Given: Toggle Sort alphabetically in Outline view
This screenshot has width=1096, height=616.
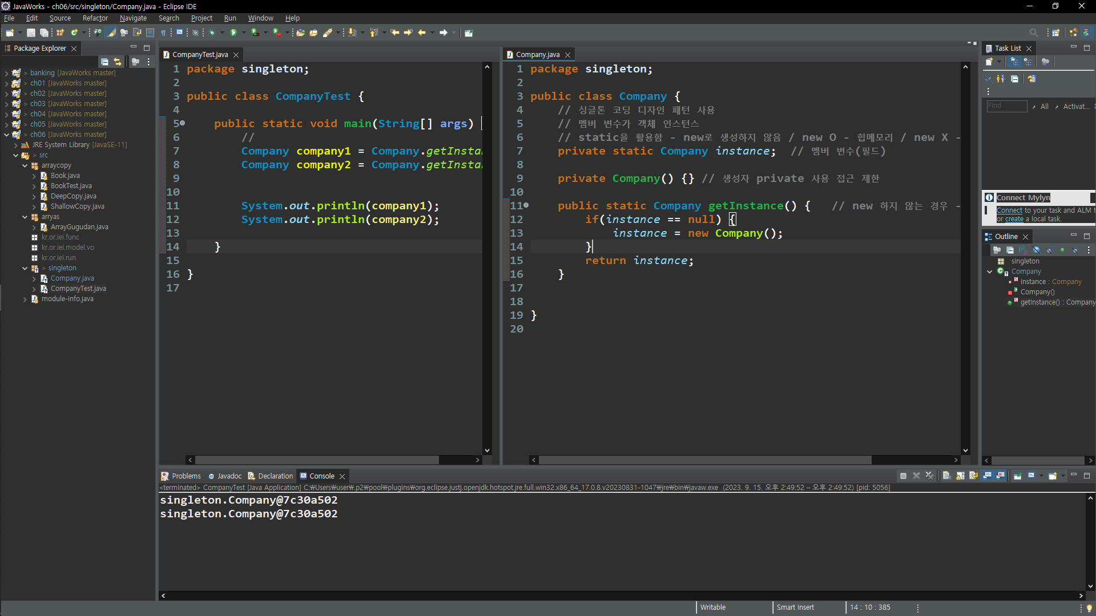Looking at the screenshot, I should pyautogui.click(x=1023, y=250).
